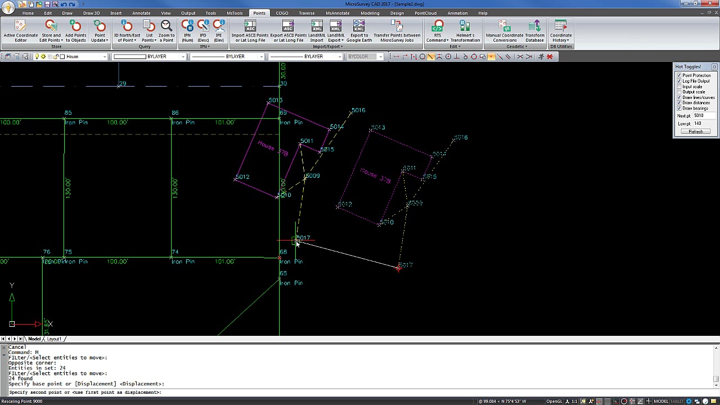Launch Helmert's Transformation

465,31
